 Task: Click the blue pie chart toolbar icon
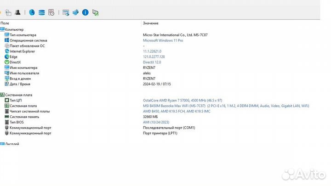(x=32, y=12)
